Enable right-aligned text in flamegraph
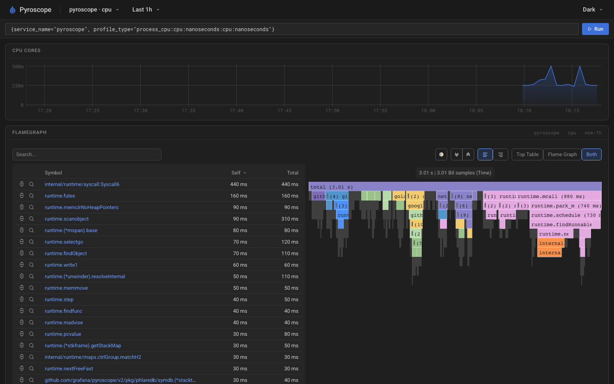The image size is (614, 384). click(x=501, y=154)
